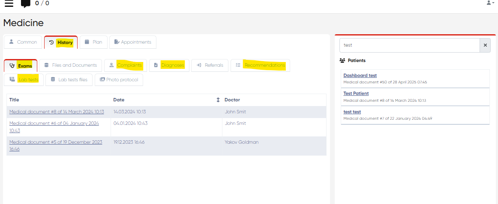Viewport: 498px width, 204px height.
Task: Click the patient search input field
Action: pyautogui.click(x=409, y=45)
